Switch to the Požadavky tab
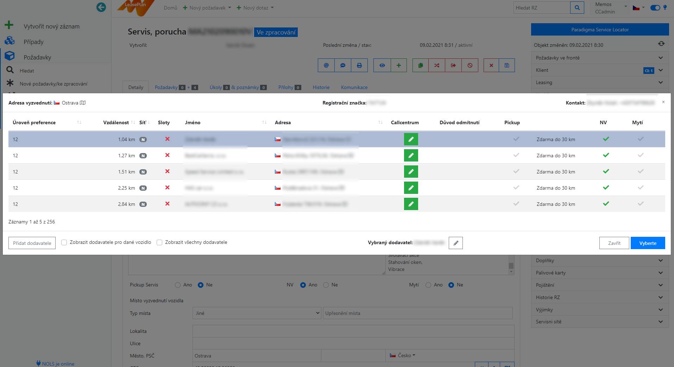674x367 pixels. point(176,87)
